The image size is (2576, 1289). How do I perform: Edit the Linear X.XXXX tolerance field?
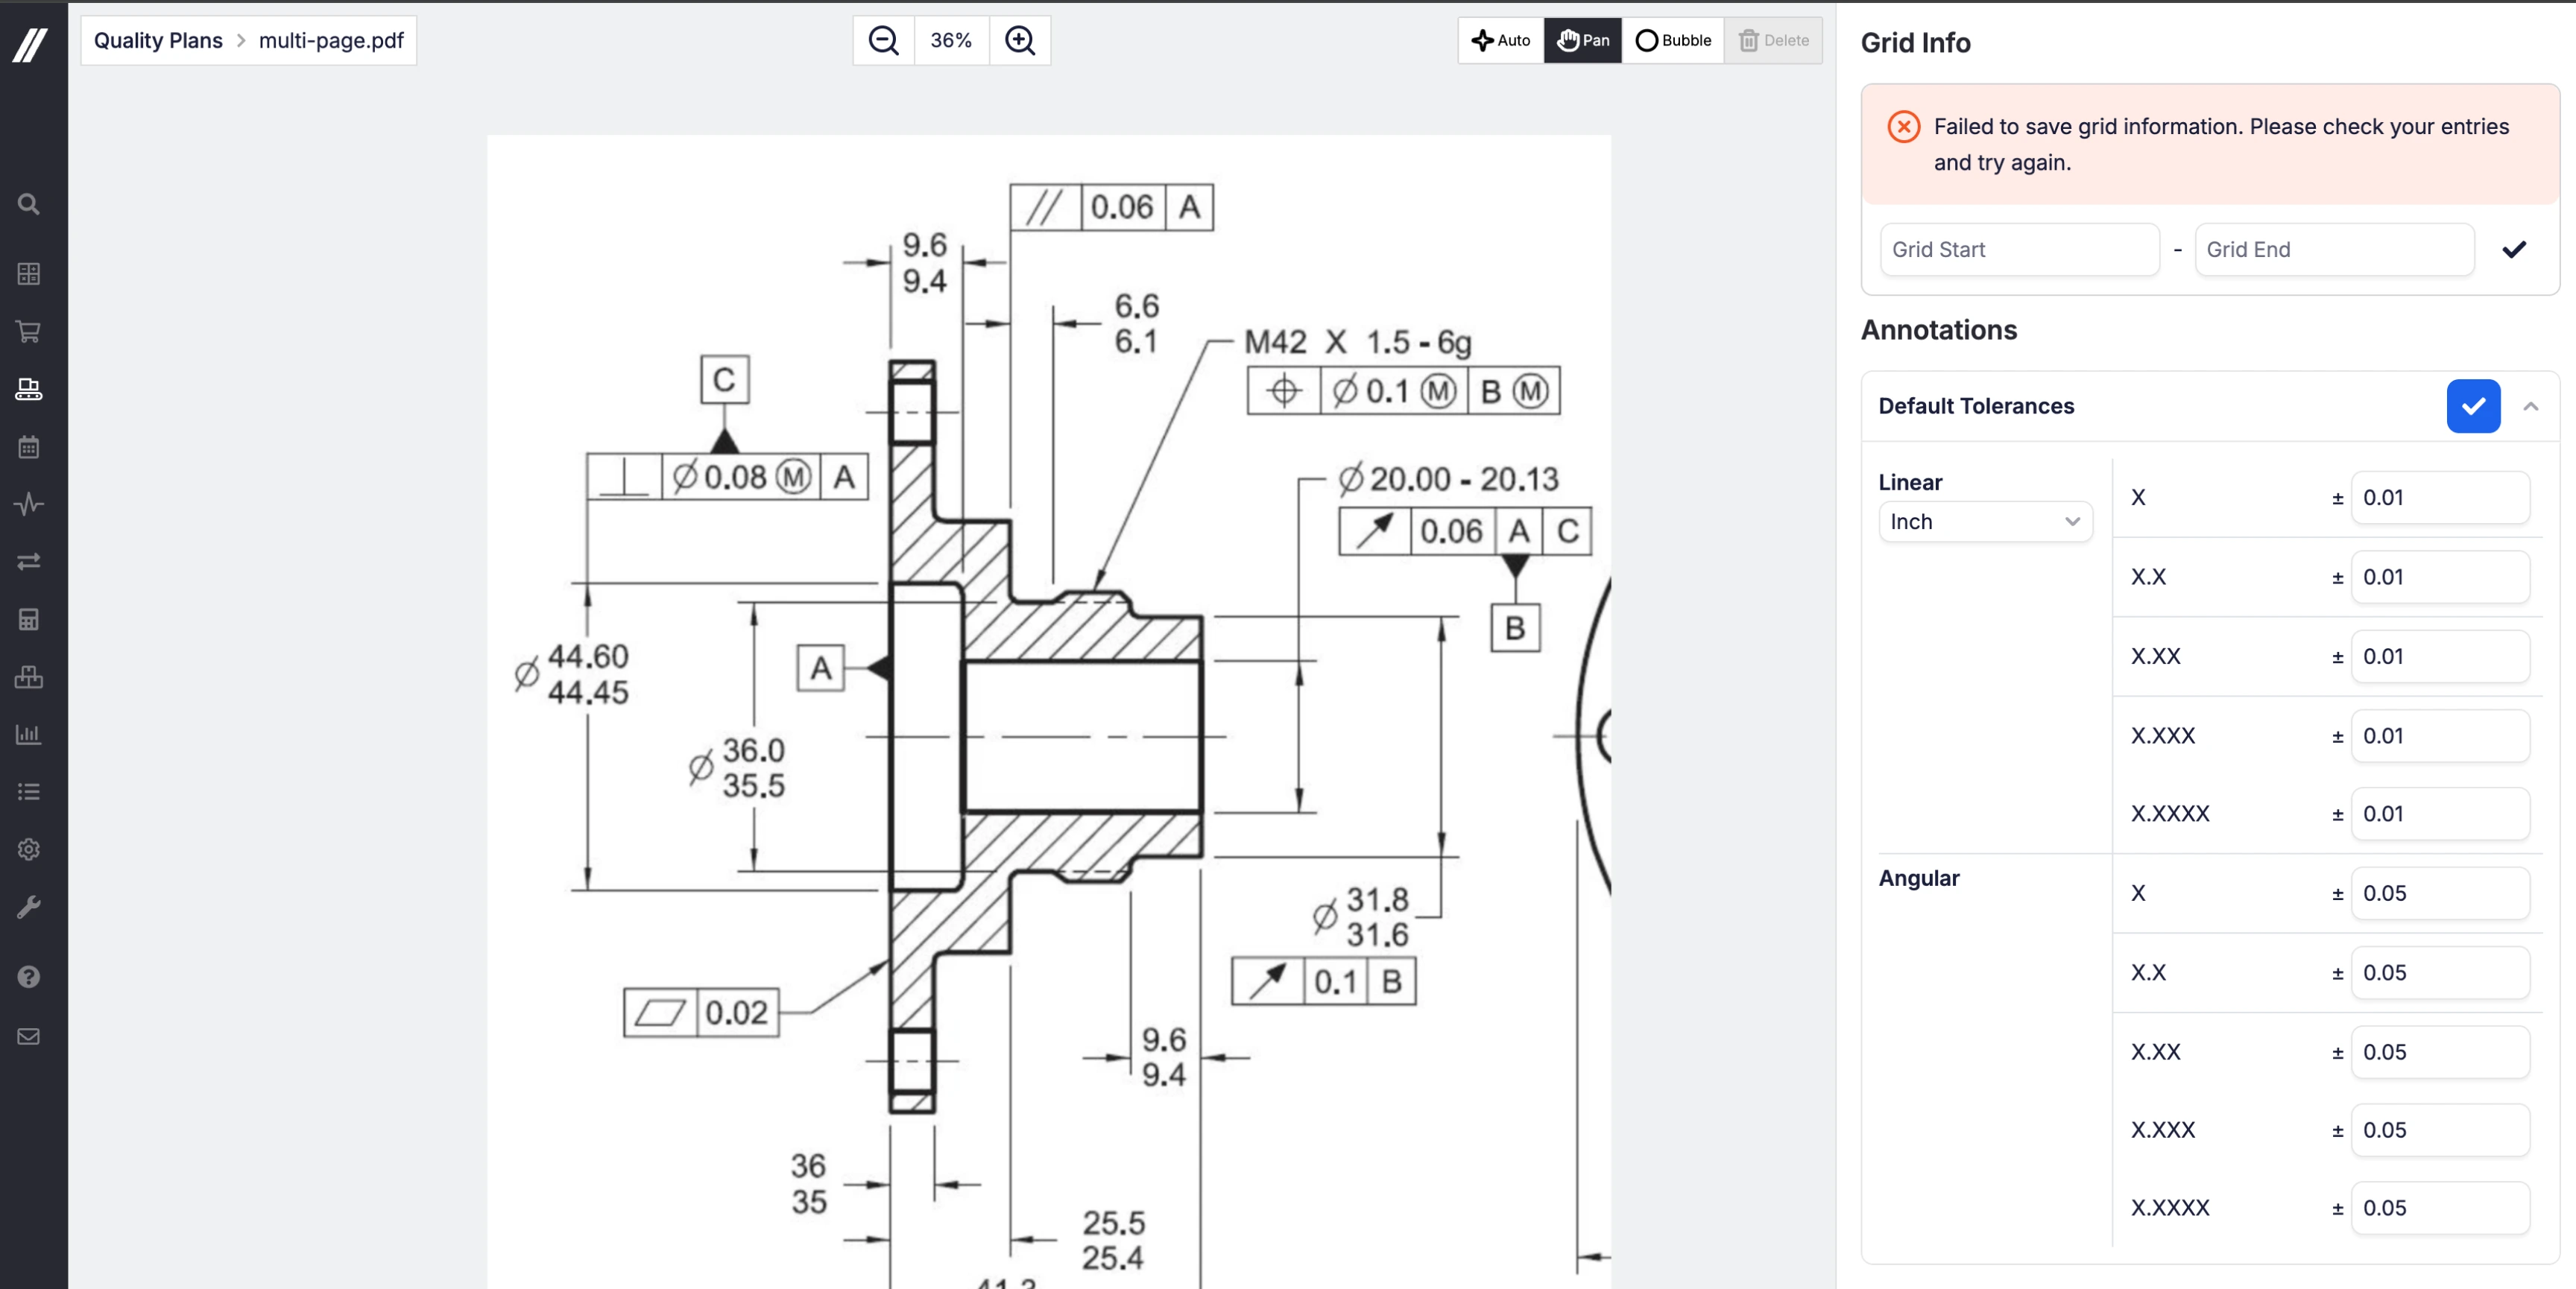[x=2440, y=814]
